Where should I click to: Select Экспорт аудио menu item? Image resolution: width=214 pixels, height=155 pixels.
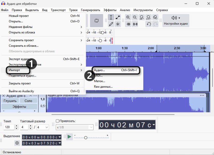[x=19, y=59]
